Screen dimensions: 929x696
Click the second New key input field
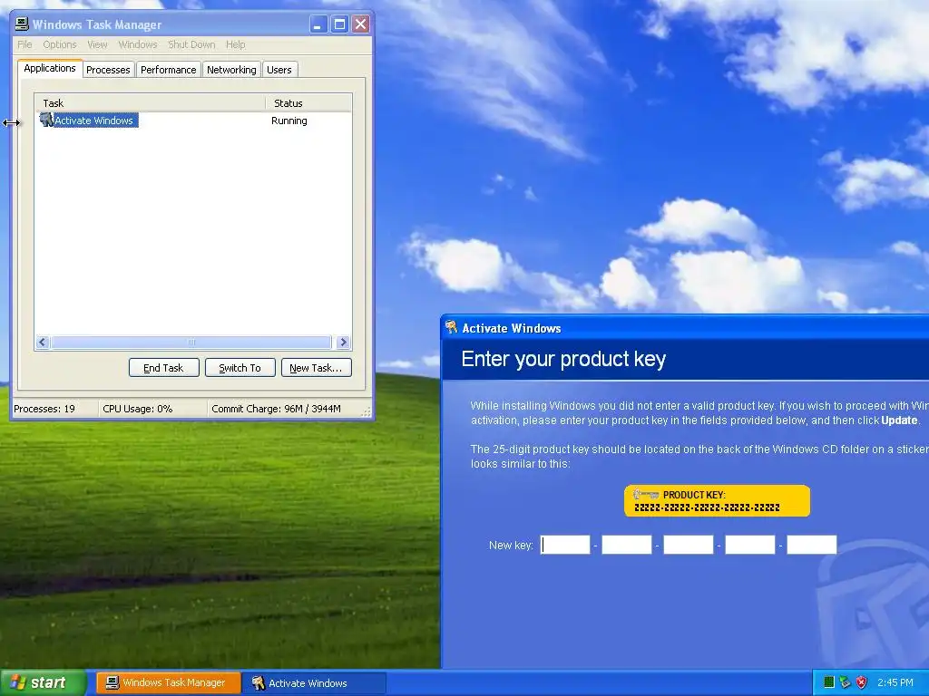click(627, 545)
